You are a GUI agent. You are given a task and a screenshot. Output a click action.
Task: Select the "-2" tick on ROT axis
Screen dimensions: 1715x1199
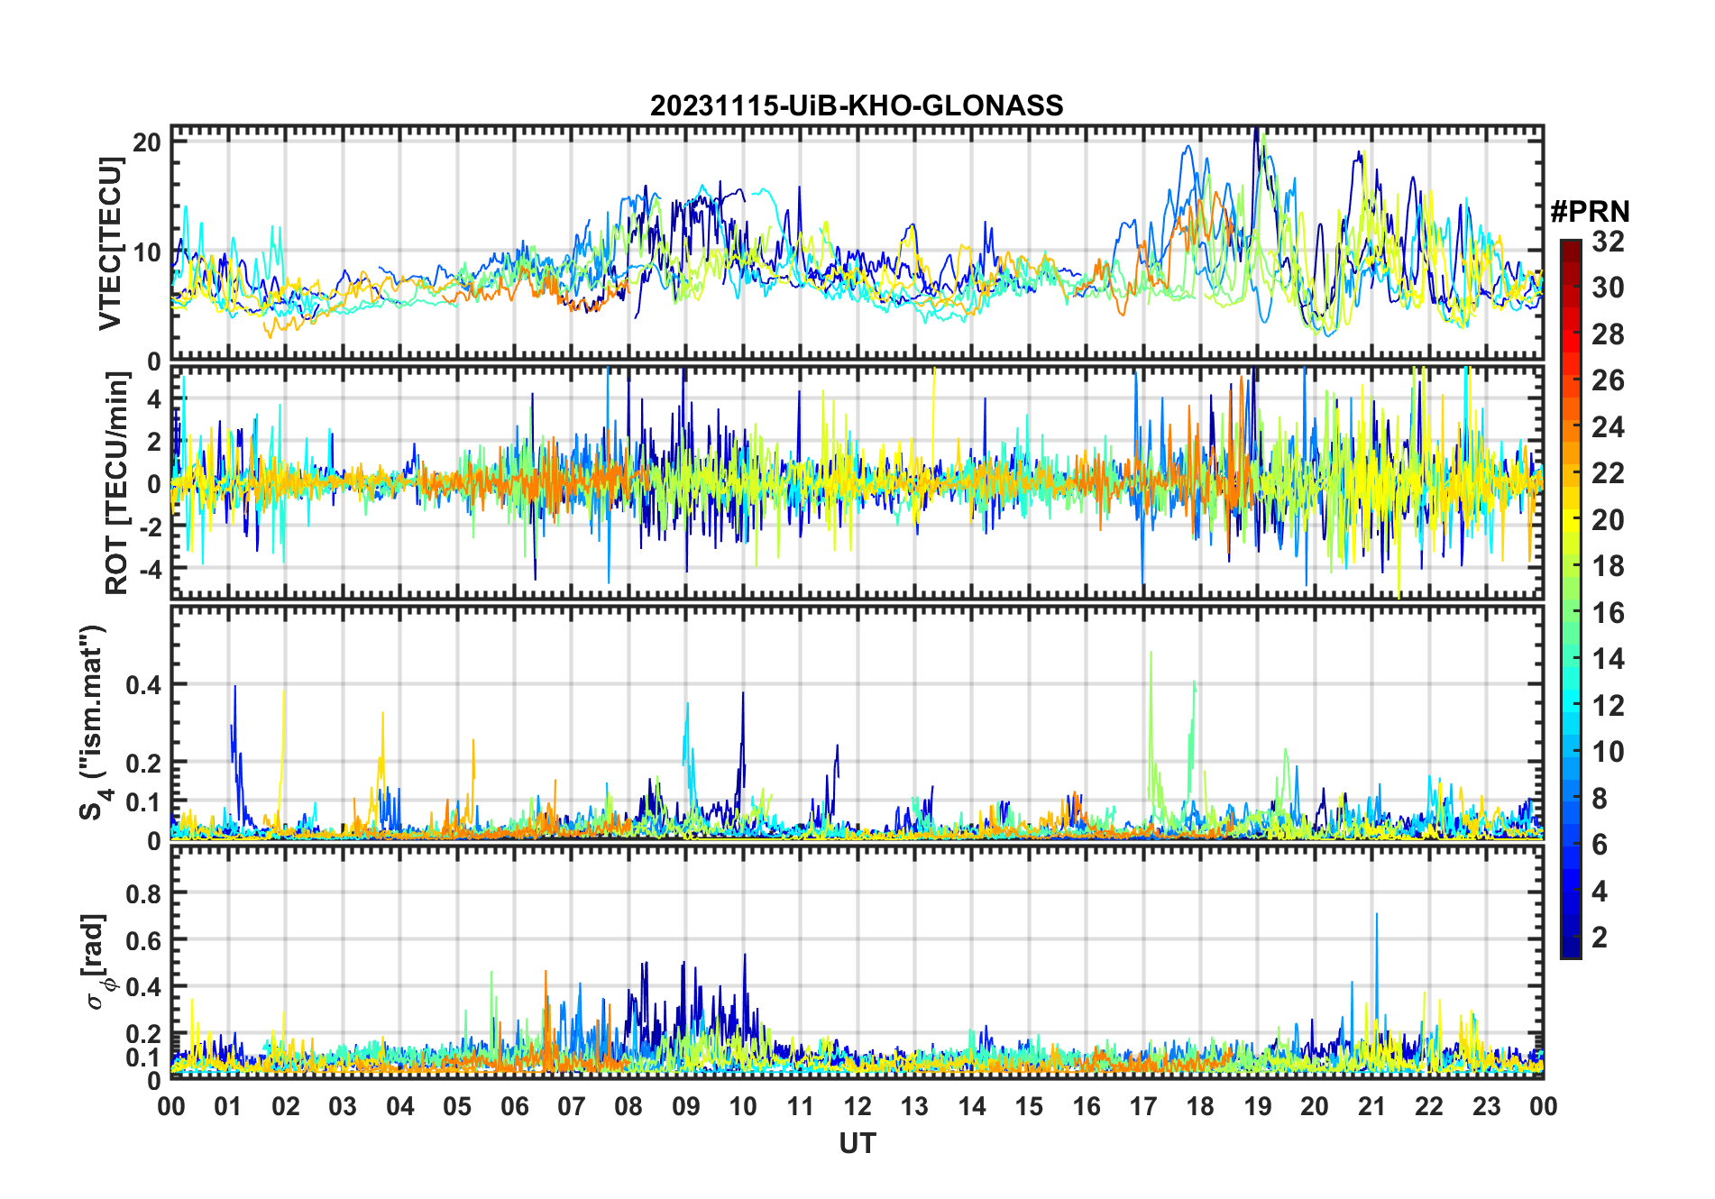click(149, 526)
